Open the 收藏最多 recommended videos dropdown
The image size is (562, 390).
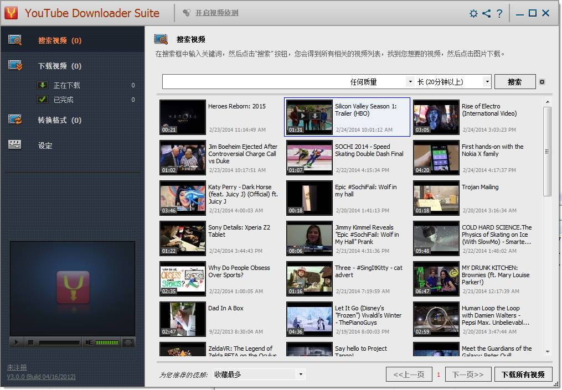(301, 375)
